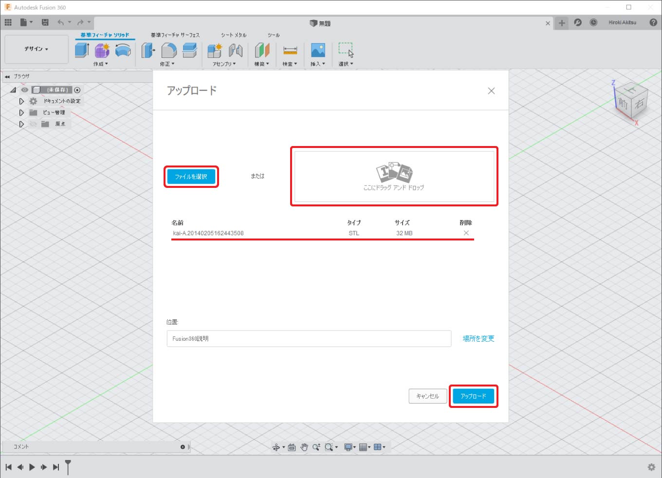The height and width of the screenshot is (478, 662).
Task: Expand the ドキュメントの設定 tree node
Action: (x=21, y=101)
